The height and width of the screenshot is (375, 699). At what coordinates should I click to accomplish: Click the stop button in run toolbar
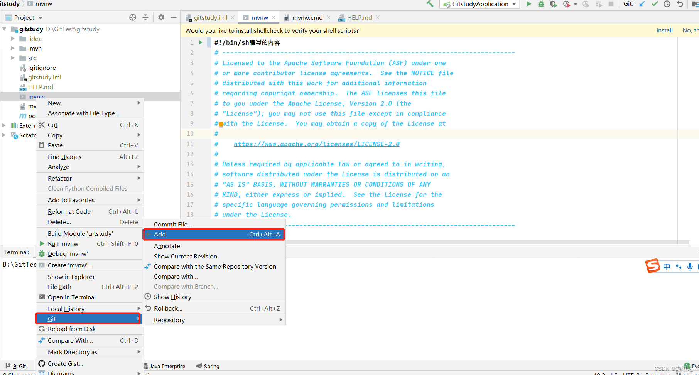click(611, 4)
